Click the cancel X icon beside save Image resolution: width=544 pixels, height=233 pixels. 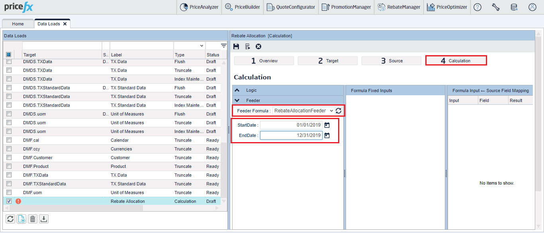[258, 46]
